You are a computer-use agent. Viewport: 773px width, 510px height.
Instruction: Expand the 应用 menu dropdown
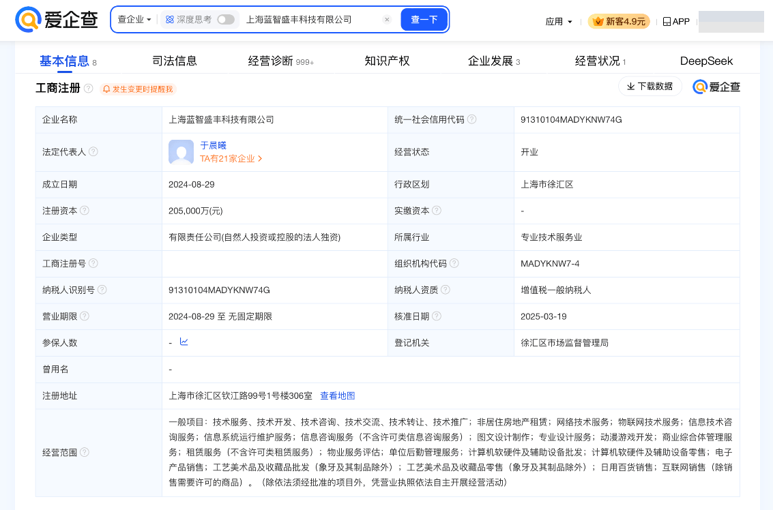pyautogui.click(x=559, y=22)
